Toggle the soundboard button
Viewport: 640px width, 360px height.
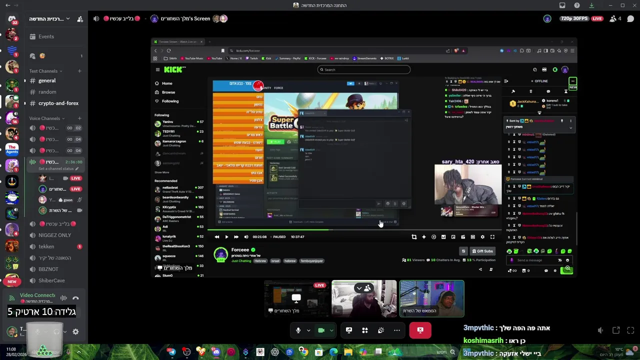click(381, 330)
